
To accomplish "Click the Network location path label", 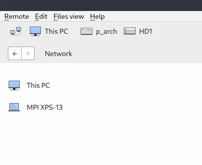I will click(59, 54).
